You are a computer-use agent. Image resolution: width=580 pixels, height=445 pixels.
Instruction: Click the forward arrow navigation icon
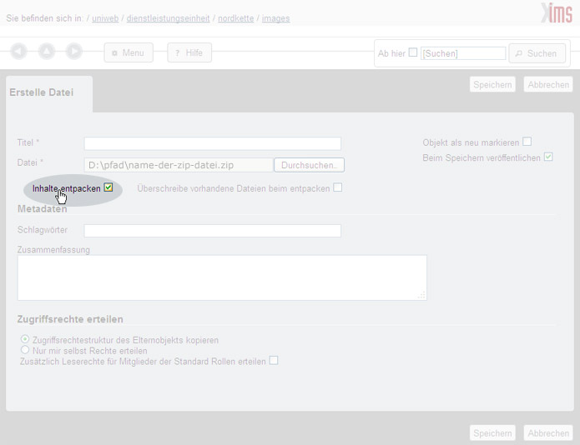pyautogui.click(x=74, y=51)
